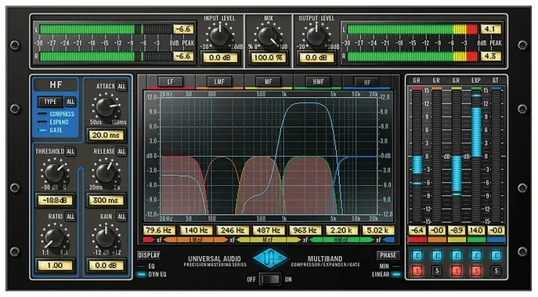Click the THRESHOLD knob

(x=55, y=172)
